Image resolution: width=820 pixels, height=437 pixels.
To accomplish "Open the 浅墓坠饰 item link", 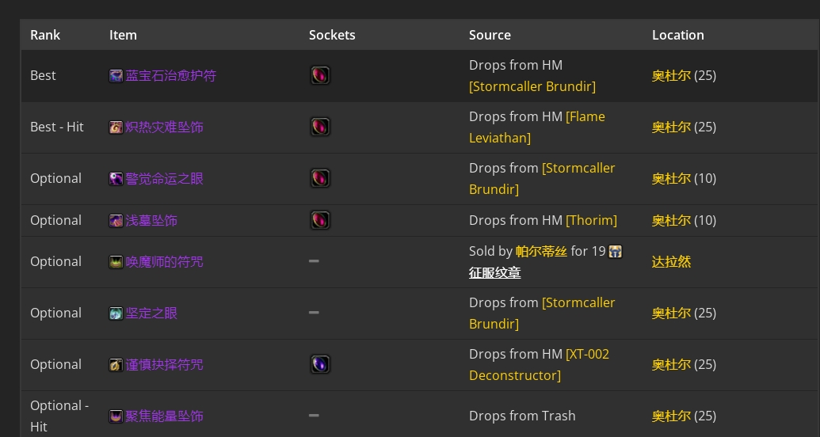I will point(151,221).
